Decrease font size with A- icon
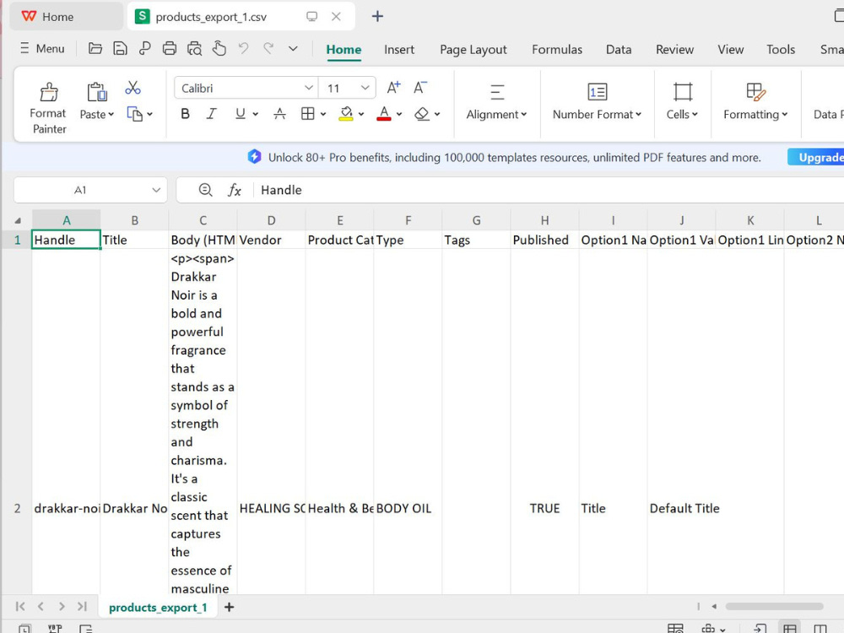The height and width of the screenshot is (633, 844). coord(420,87)
